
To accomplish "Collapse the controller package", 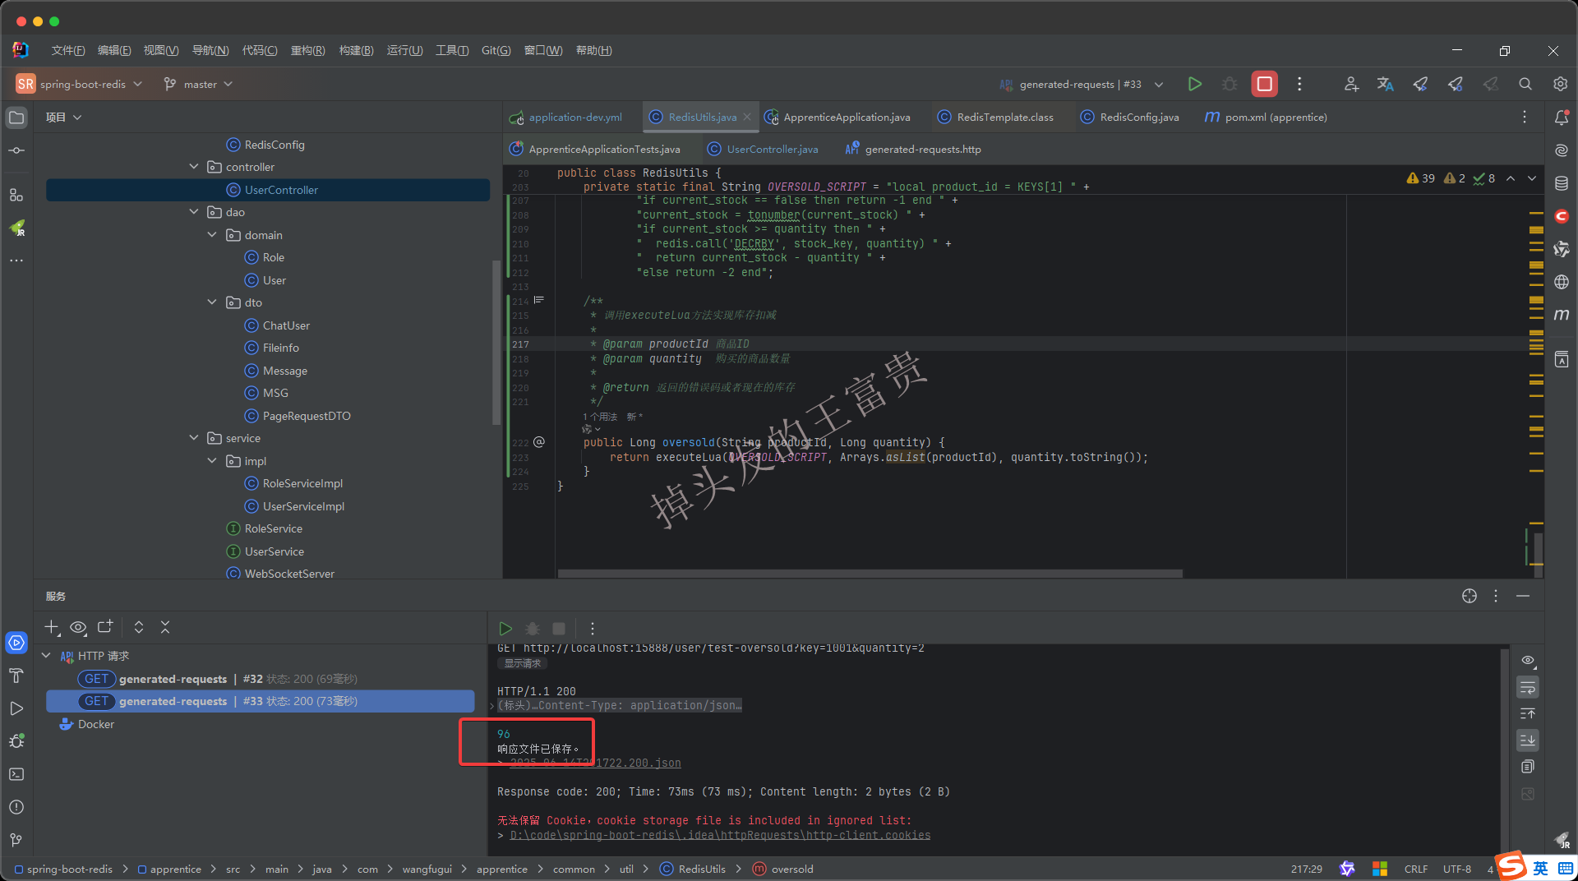I will 194,167.
